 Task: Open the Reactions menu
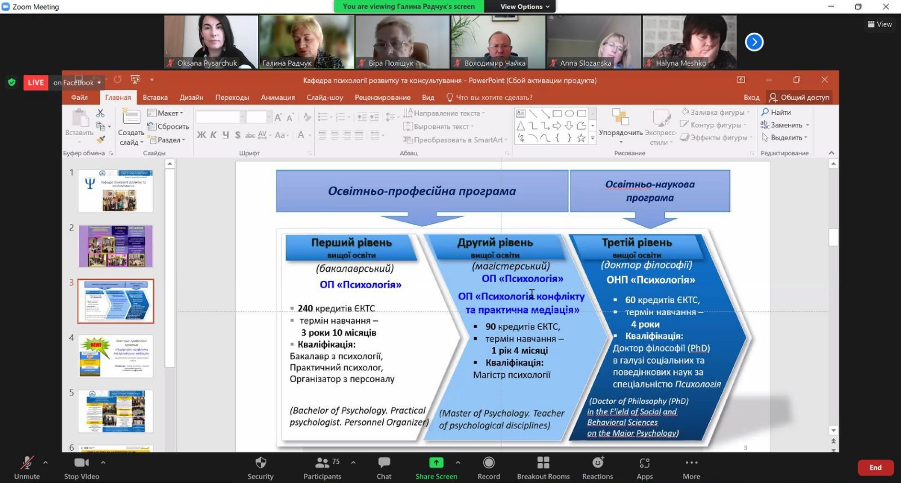(x=597, y=463)
